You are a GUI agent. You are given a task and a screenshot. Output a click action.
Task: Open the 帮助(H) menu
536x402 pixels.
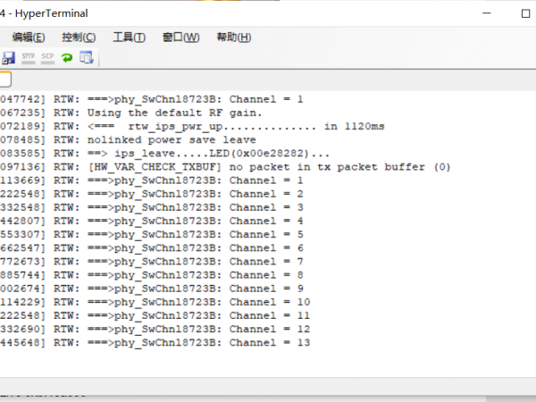click(233, 38)
